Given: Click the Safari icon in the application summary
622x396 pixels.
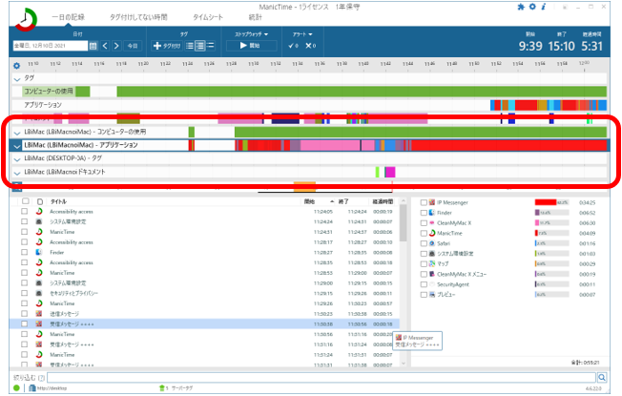Looking at the screenshot, I should tap(432, 243).
